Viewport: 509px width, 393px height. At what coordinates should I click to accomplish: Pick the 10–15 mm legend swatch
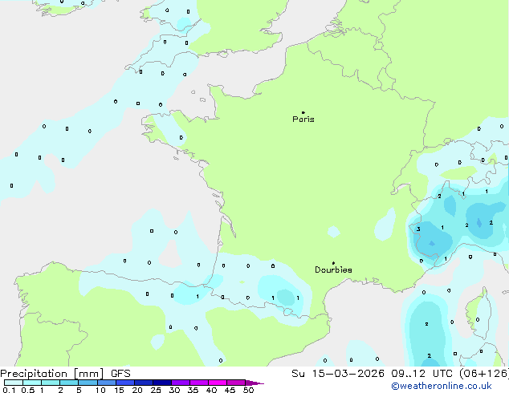107,383
